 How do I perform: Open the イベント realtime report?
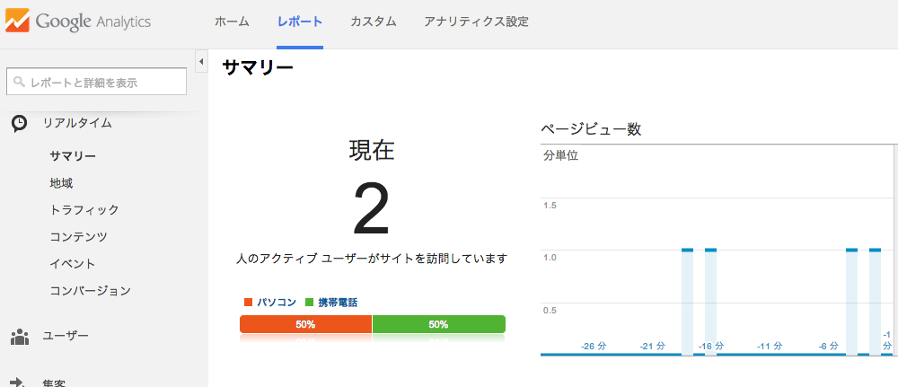(73, 264)
